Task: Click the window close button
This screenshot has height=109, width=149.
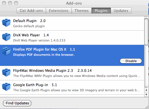Action: (x=4, y=3)
